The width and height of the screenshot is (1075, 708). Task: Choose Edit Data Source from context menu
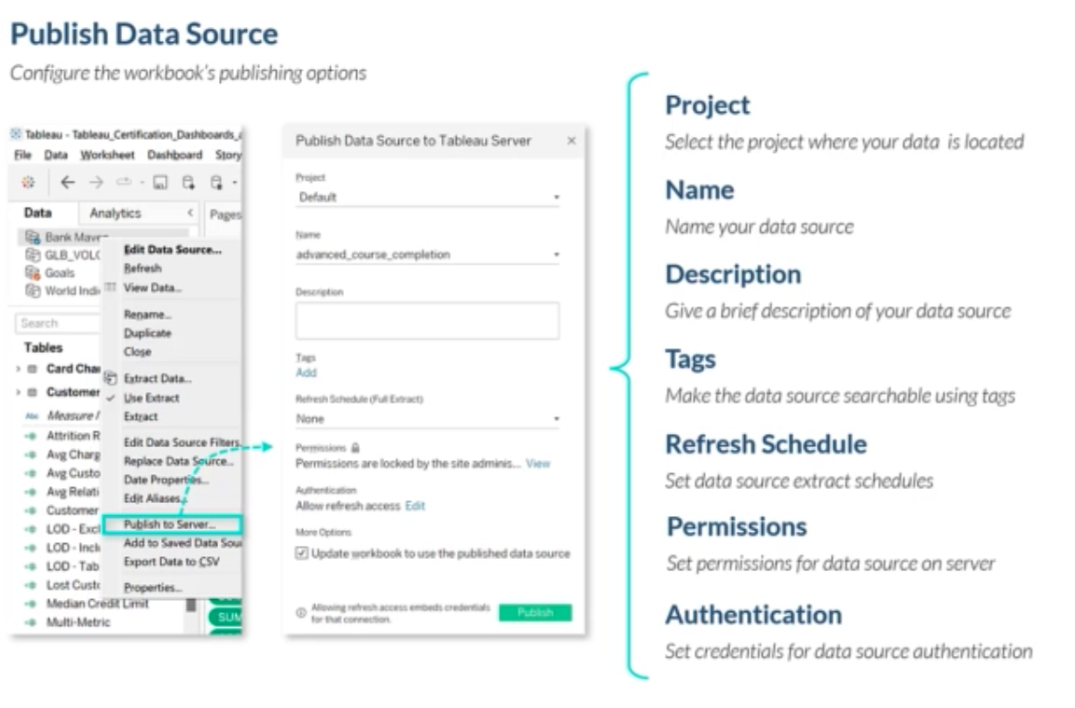pos(172,250)
